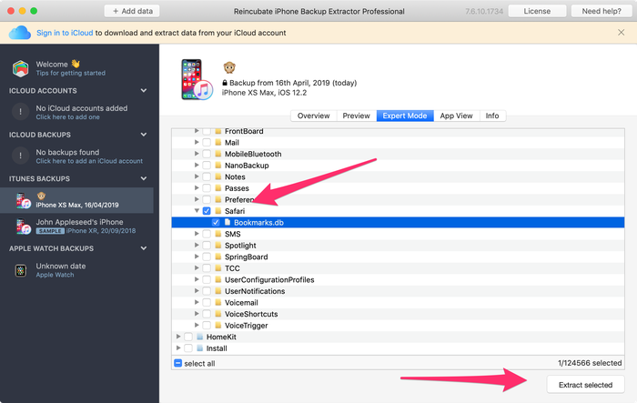Viewport: 637px width, 403px height.
Task: Click the SpringBoard folder icon
Action: click(218, 257)
